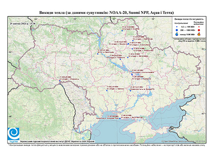The height and width of the screenshot is (151, 213).
Task: Select the marker labeled 11:49 2,15 MW near Ivanivka
Action: [107, 90]
